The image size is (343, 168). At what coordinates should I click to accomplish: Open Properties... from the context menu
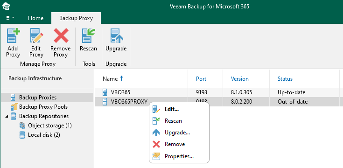(x=179, y=156)
